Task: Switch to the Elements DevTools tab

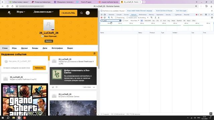Action: tap(111, 15)
